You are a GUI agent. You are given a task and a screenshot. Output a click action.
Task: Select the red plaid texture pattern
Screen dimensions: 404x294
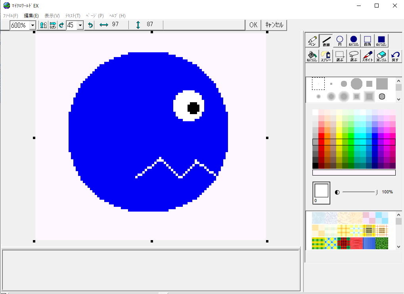[x=344, y=243]
